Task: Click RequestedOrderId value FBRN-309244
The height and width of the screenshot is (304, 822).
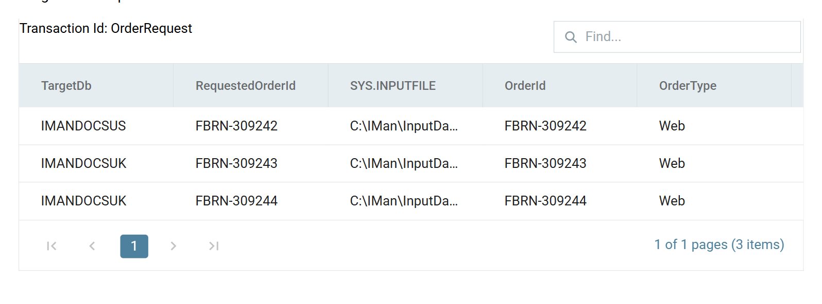Action: [x=236, y=201]
